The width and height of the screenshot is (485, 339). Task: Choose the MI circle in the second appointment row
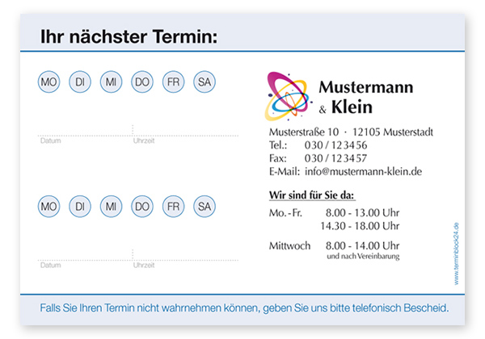pos(111,207)
